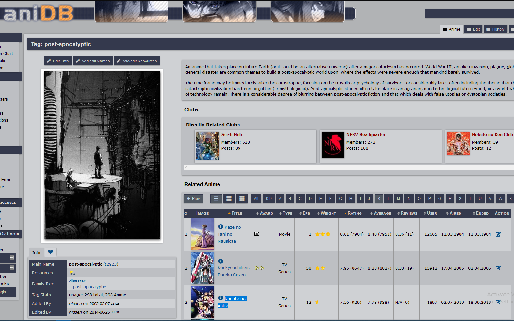Open Eureka Seven cover thumbnail
The image size is (514, 321).
[x=203, y=268]
